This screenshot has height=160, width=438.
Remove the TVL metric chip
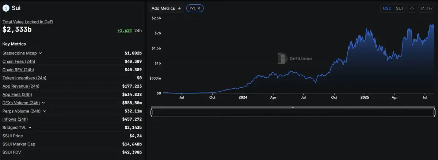(199, 8)
